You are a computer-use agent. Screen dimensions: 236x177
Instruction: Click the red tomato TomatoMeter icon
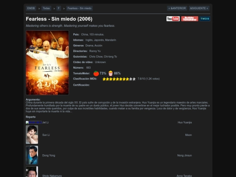click(96, 73)
